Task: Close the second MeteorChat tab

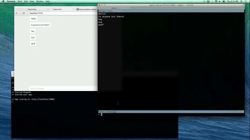Action: 73,9
